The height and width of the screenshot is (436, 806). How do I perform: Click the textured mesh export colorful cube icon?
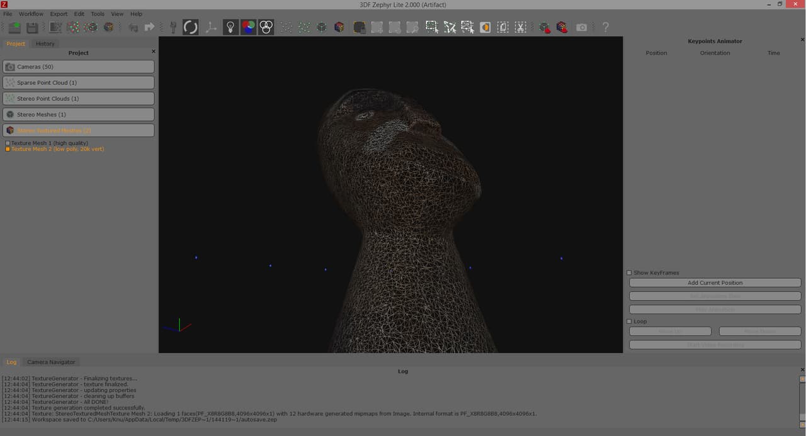coord(562,28)
